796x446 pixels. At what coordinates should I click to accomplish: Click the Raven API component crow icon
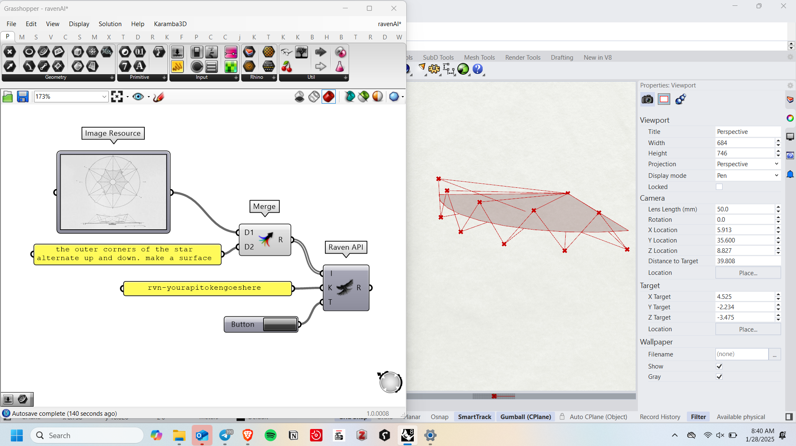[x=344, y=288]
